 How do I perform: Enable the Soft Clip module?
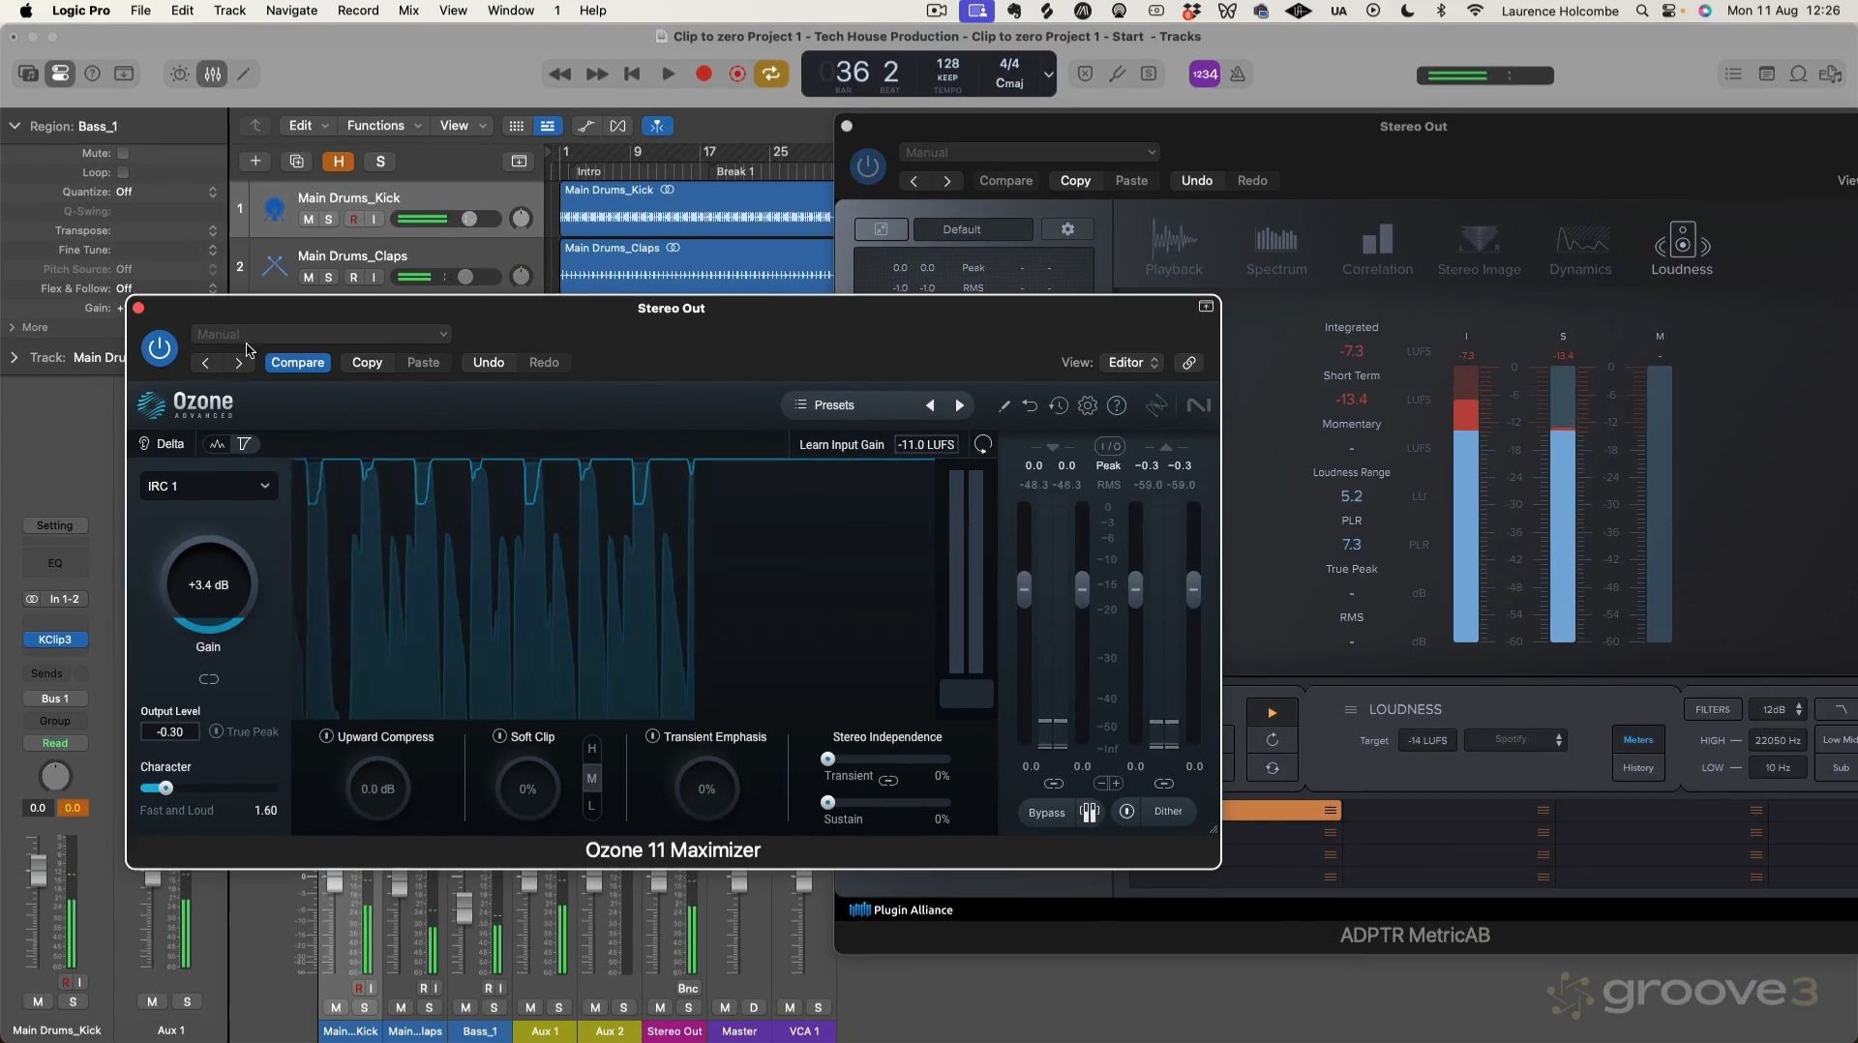coord(499,737)
